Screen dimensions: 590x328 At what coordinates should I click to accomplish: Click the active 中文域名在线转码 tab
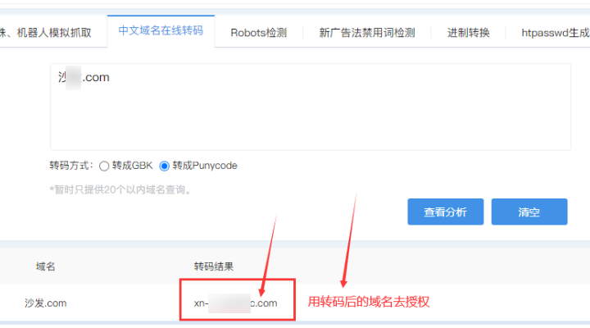(161, 32)
